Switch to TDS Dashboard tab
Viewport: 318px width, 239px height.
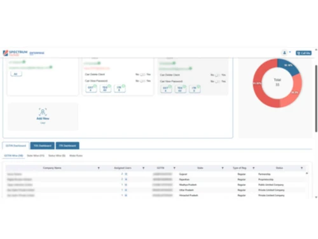43,145
